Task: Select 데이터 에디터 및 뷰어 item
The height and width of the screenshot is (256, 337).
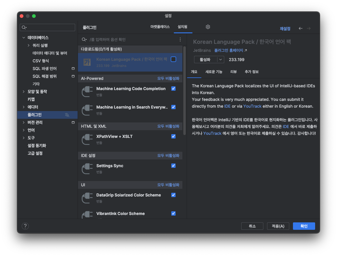Action: pyautogui.click(x=50, y=53)
